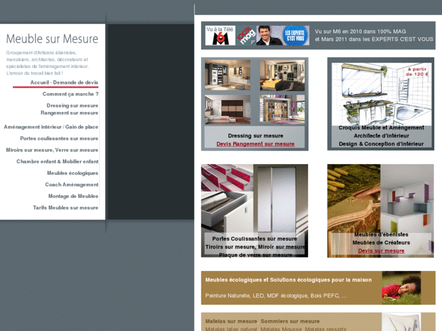The width and height of the screenshot is (442, 331).
Task: Go to Chambre enfant & Mobilier enfant
Action: [x=58, y=162]
